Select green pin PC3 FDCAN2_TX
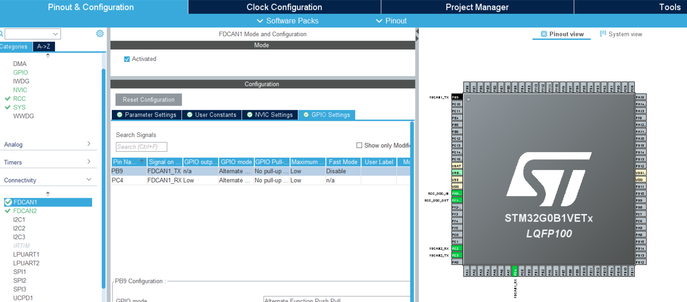The width and height of the screenshot is (687, 302). click(x=457, y=255)
